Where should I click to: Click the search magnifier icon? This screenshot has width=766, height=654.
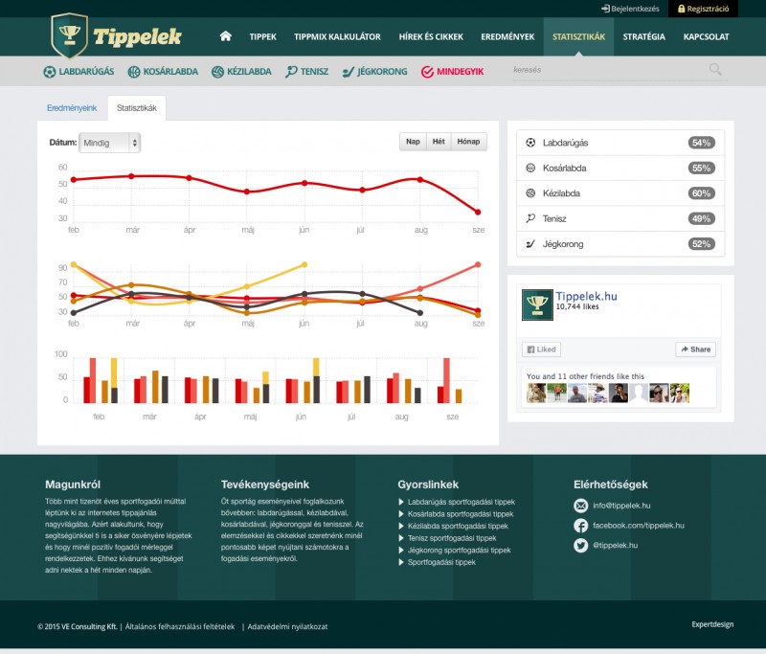(x=715, y=70)
